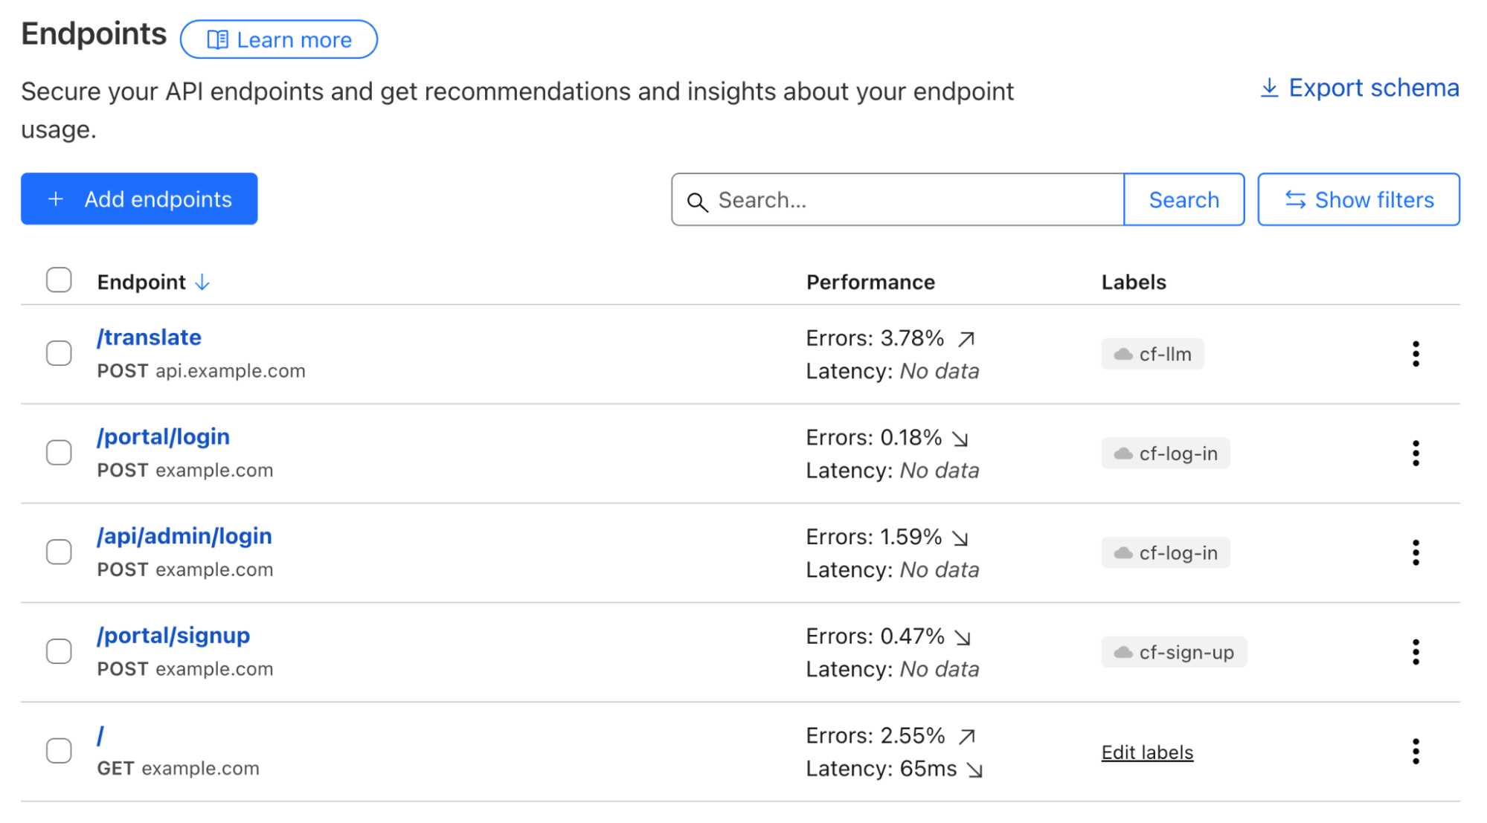The image size is (1487, 823).
Task: Open the /portal/login endpoint link
Action: click(163, 436)
